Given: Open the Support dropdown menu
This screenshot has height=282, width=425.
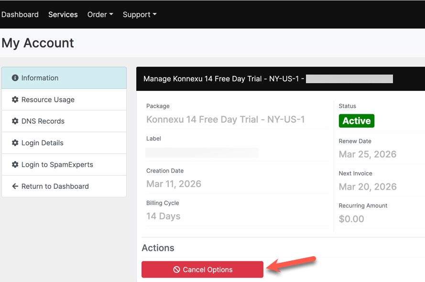Looking at the screenshot, I should click(x=137, y=14).
